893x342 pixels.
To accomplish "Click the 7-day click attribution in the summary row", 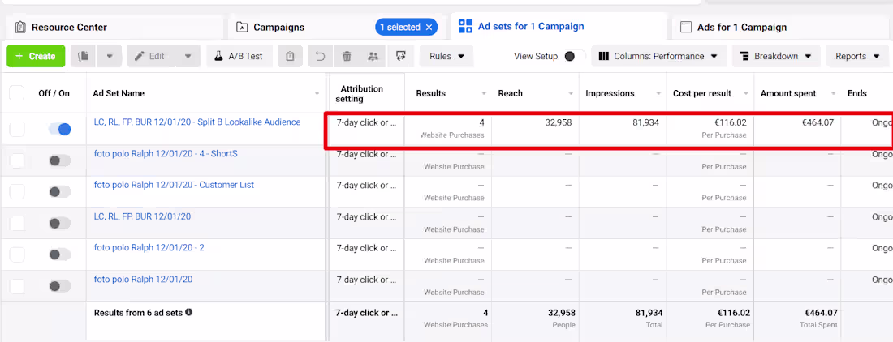I will 366,313.
